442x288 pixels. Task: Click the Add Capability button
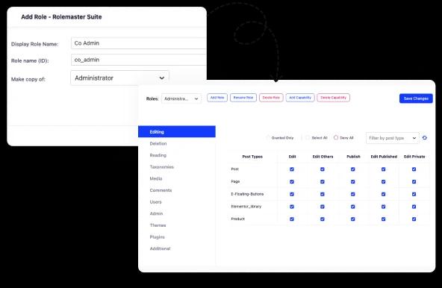pos(300,98)
